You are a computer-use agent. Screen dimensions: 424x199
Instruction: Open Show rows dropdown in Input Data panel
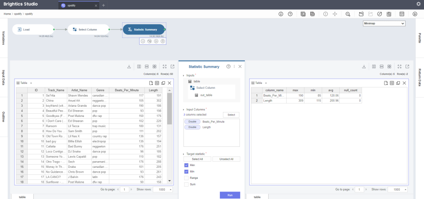click(x=163, y=189)
